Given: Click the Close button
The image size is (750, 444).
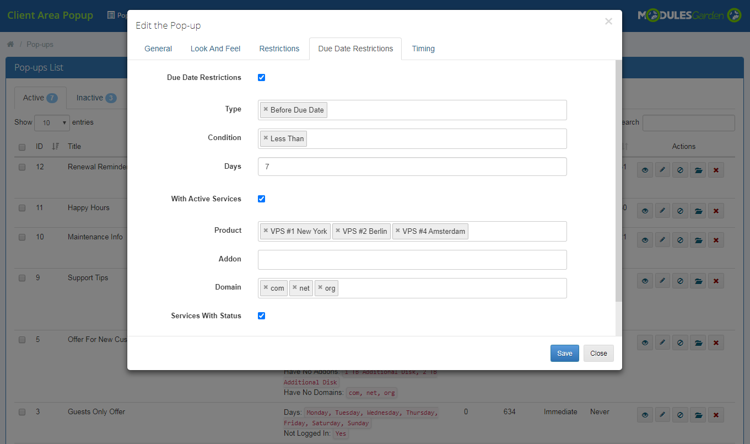Looking at the screenshot, I should [x=598, y=353].
